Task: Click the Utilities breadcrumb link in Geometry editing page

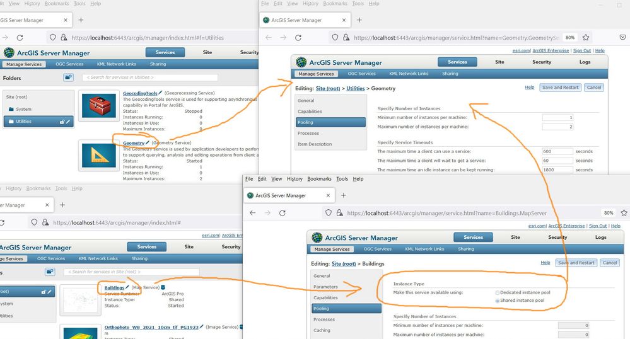Action: click(356, 88)
